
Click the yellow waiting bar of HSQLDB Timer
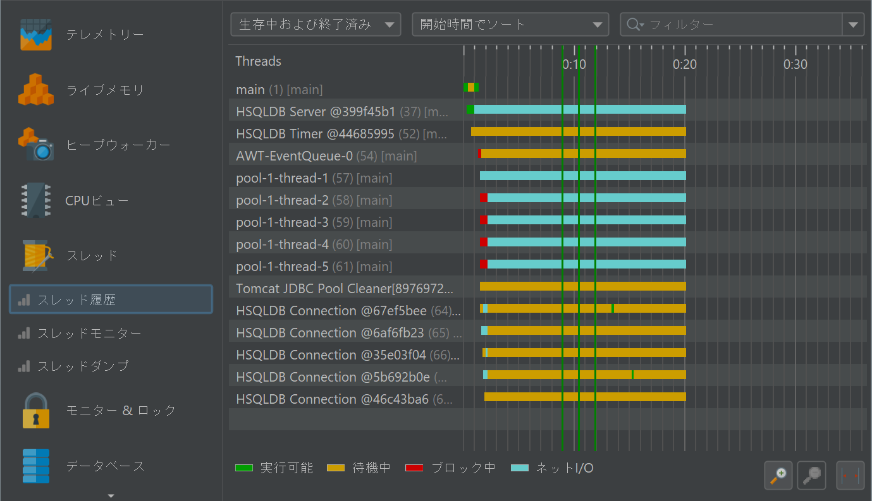[x=579, y=131]
